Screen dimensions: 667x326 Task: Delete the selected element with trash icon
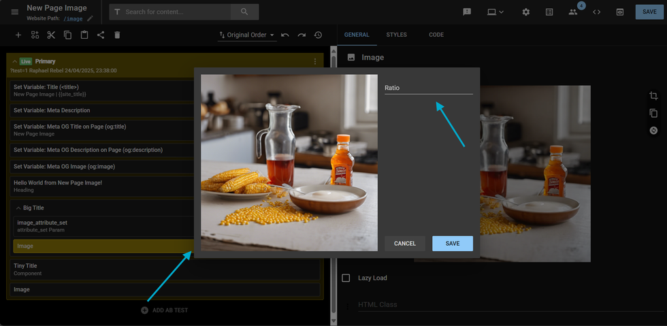[x=117, y=35]
